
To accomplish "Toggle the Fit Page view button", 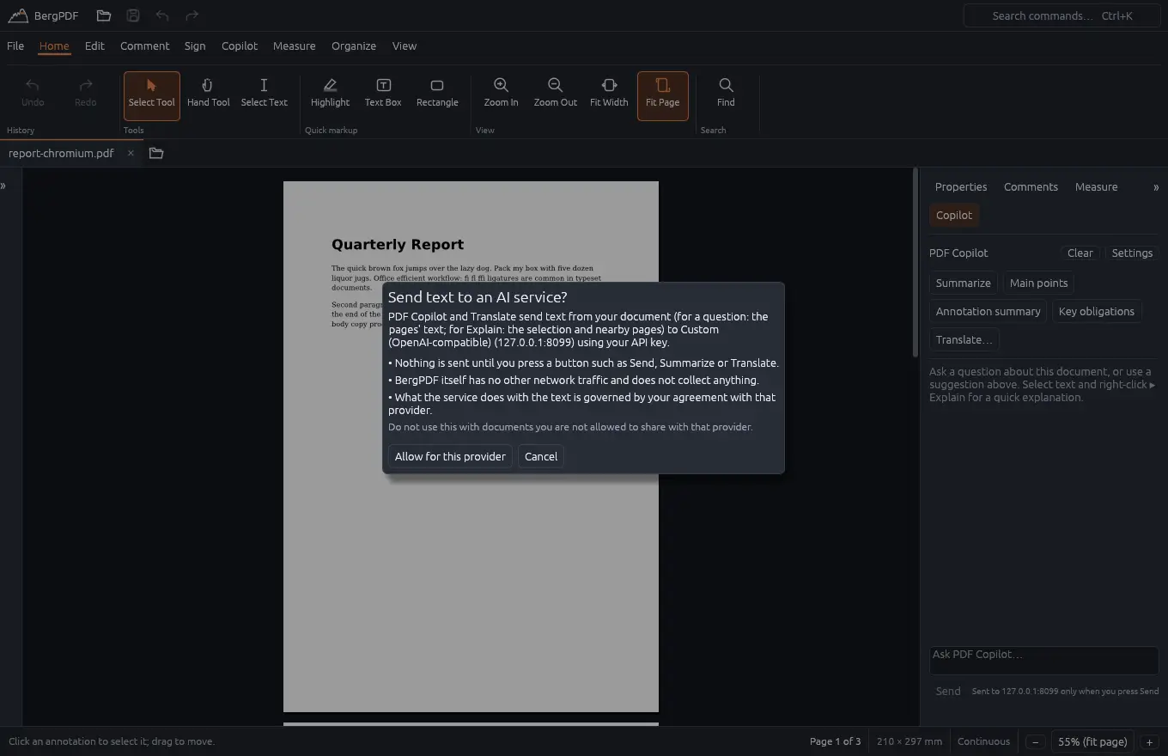I will pos(663,95).
